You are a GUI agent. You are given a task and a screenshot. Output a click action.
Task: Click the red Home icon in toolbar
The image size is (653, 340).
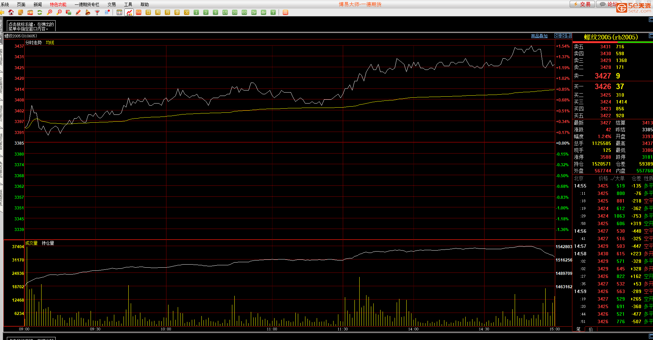tap(11, 12)
